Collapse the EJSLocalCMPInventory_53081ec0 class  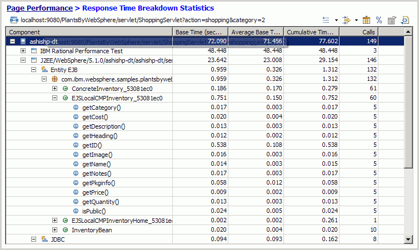point(54,98)
